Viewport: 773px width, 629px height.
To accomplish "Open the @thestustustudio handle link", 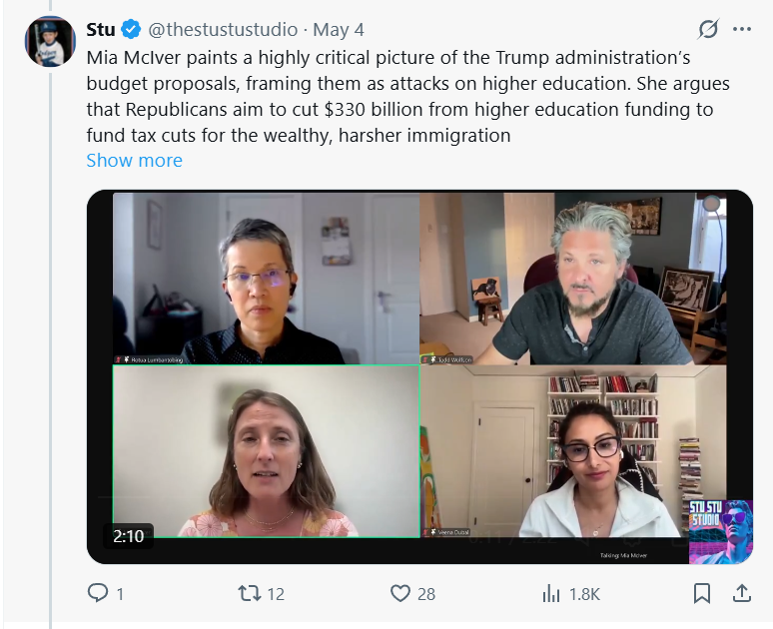I will pos(223,30).
